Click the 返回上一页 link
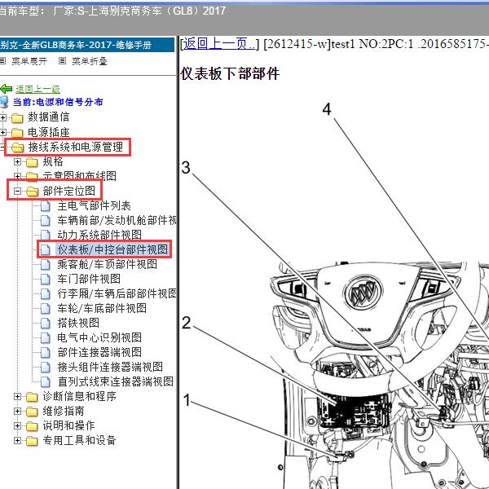 point(218,44)
